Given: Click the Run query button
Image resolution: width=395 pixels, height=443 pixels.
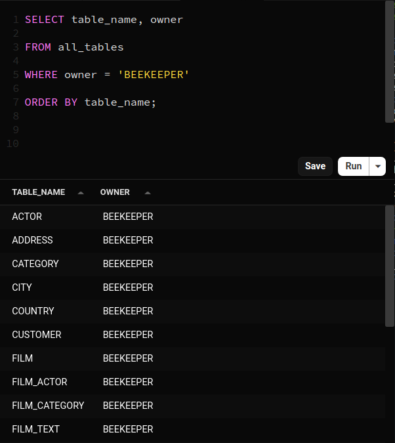Looking at the screenshot, I should click(x=353, y=166).
